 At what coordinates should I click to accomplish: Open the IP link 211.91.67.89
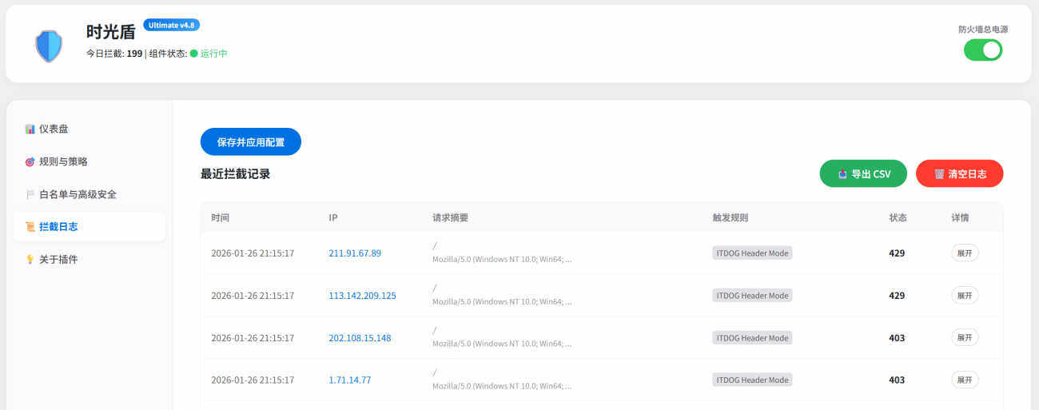[x=355, y=253]
